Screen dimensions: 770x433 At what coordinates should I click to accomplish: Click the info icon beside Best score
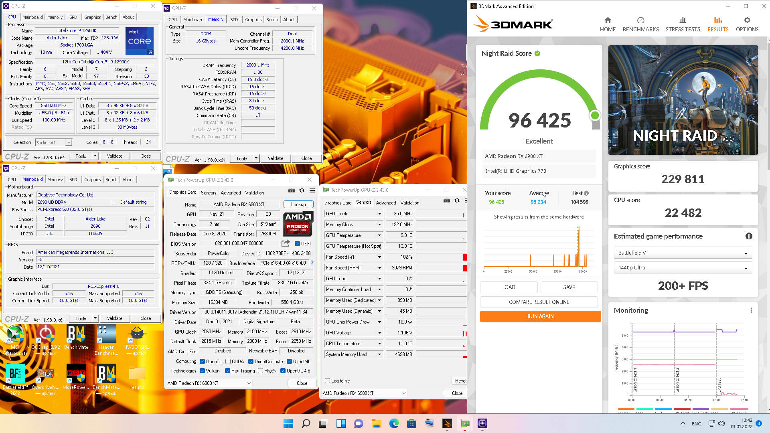586,193
